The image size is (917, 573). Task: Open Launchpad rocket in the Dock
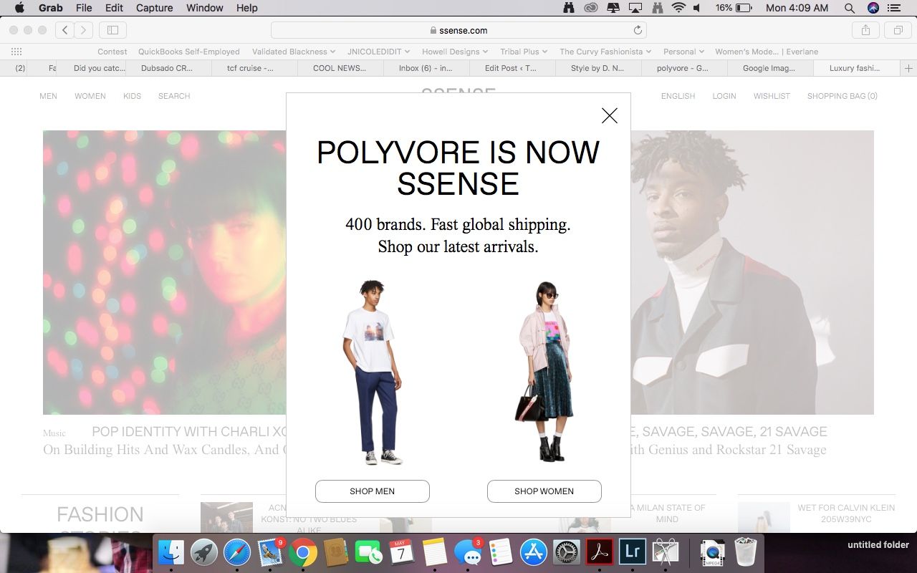coord(204,552)
